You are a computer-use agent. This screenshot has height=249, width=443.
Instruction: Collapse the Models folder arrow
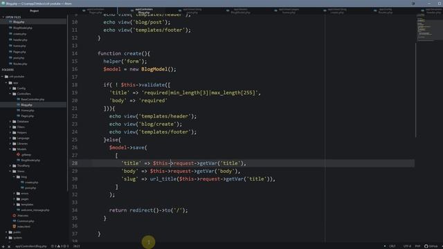point(10,149)
